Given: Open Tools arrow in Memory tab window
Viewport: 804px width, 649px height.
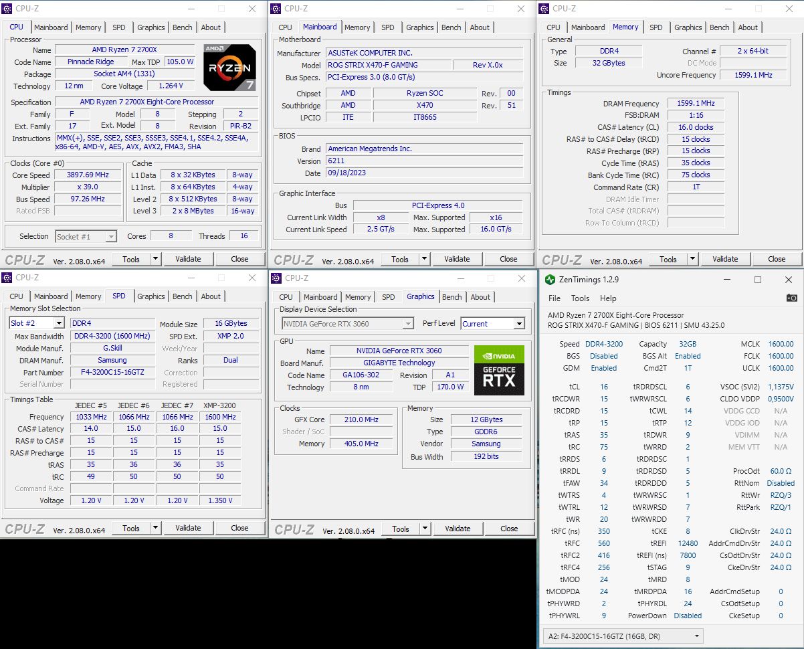Looking at the screenshot, I should click(x=692, y=259).
